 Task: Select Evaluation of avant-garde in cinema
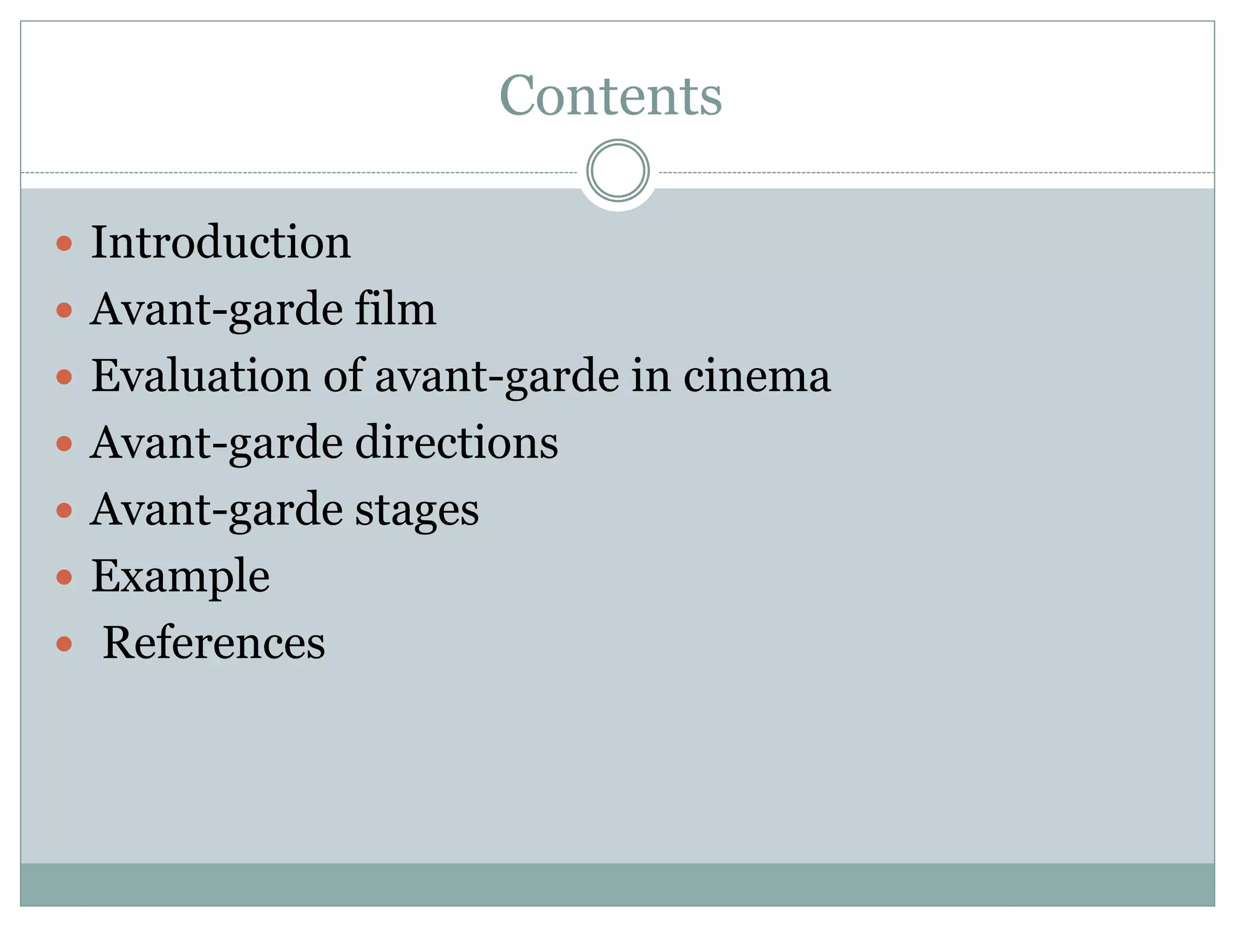point(460,376)
